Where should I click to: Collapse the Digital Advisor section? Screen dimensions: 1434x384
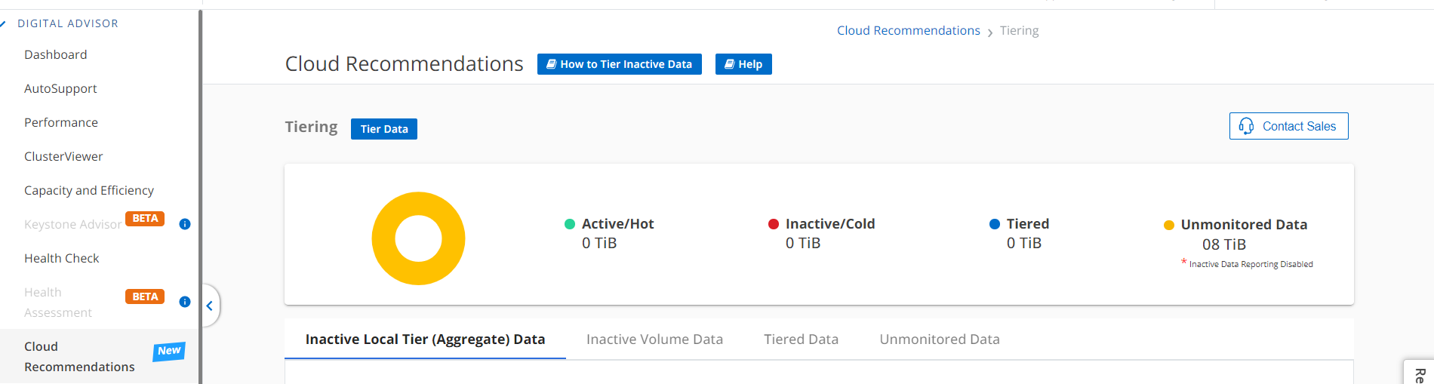(x=5, y=23)
